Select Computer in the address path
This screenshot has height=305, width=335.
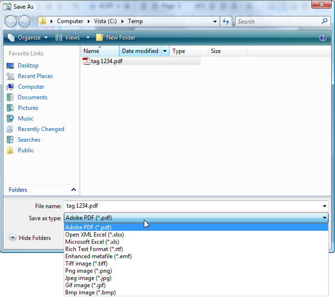[x=70, y=21]
